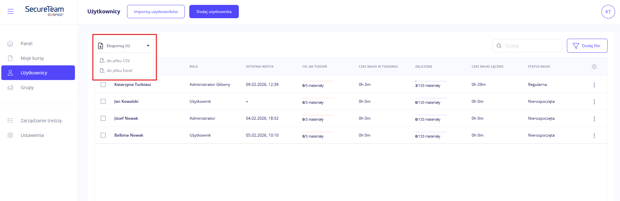
Task: Choose export 'do pliku CSV'
Action: coord(118,61)
